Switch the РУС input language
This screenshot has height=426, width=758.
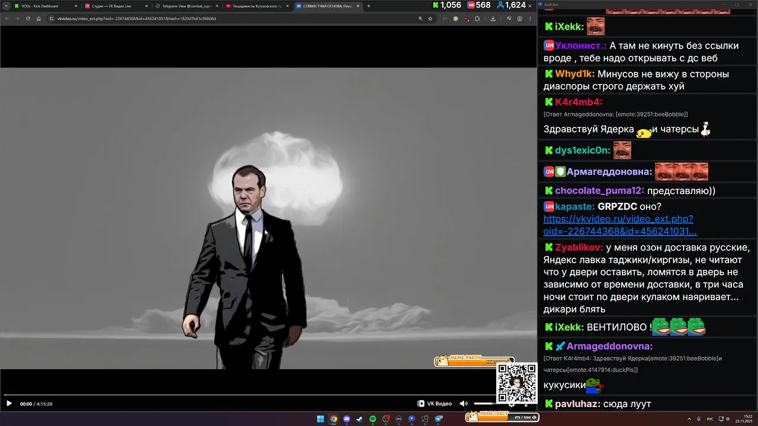[x=710, y=419]
